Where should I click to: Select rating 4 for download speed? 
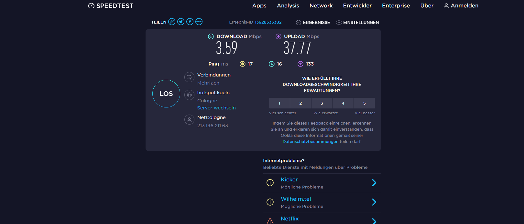(343, 103)
